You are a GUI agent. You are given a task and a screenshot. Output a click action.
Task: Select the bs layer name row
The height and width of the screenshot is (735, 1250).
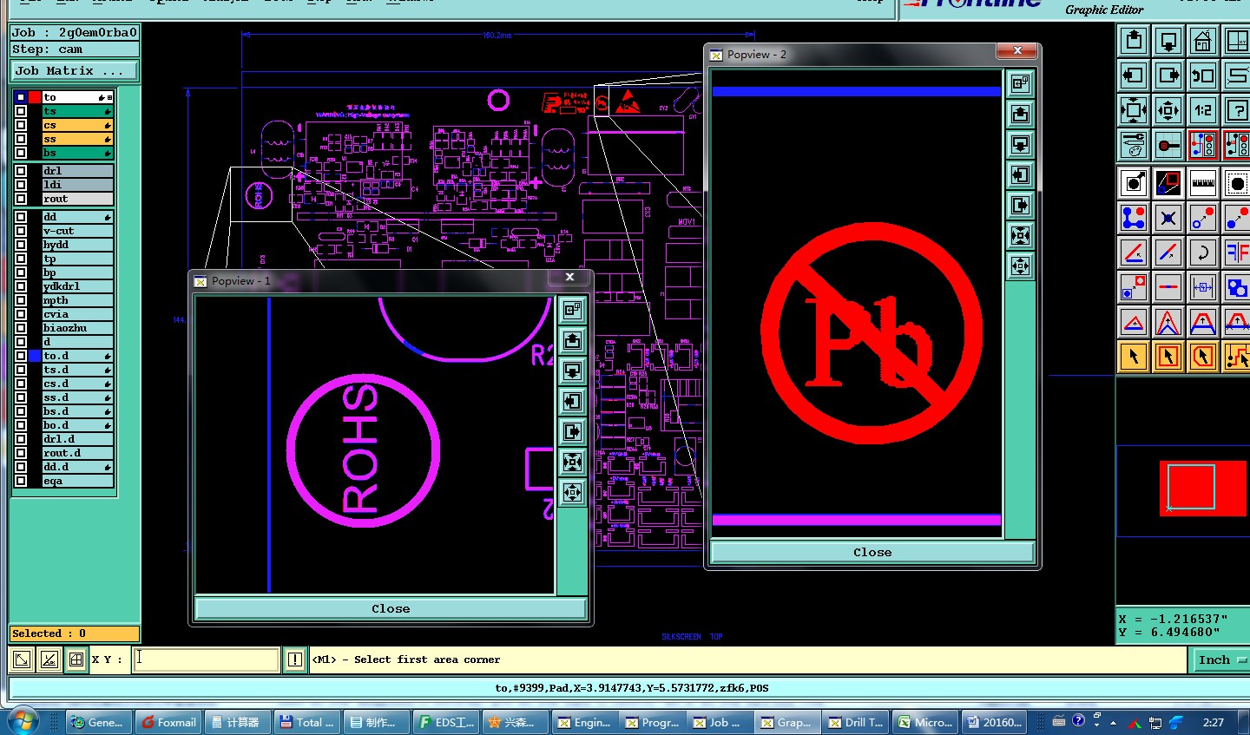point(77,153)
